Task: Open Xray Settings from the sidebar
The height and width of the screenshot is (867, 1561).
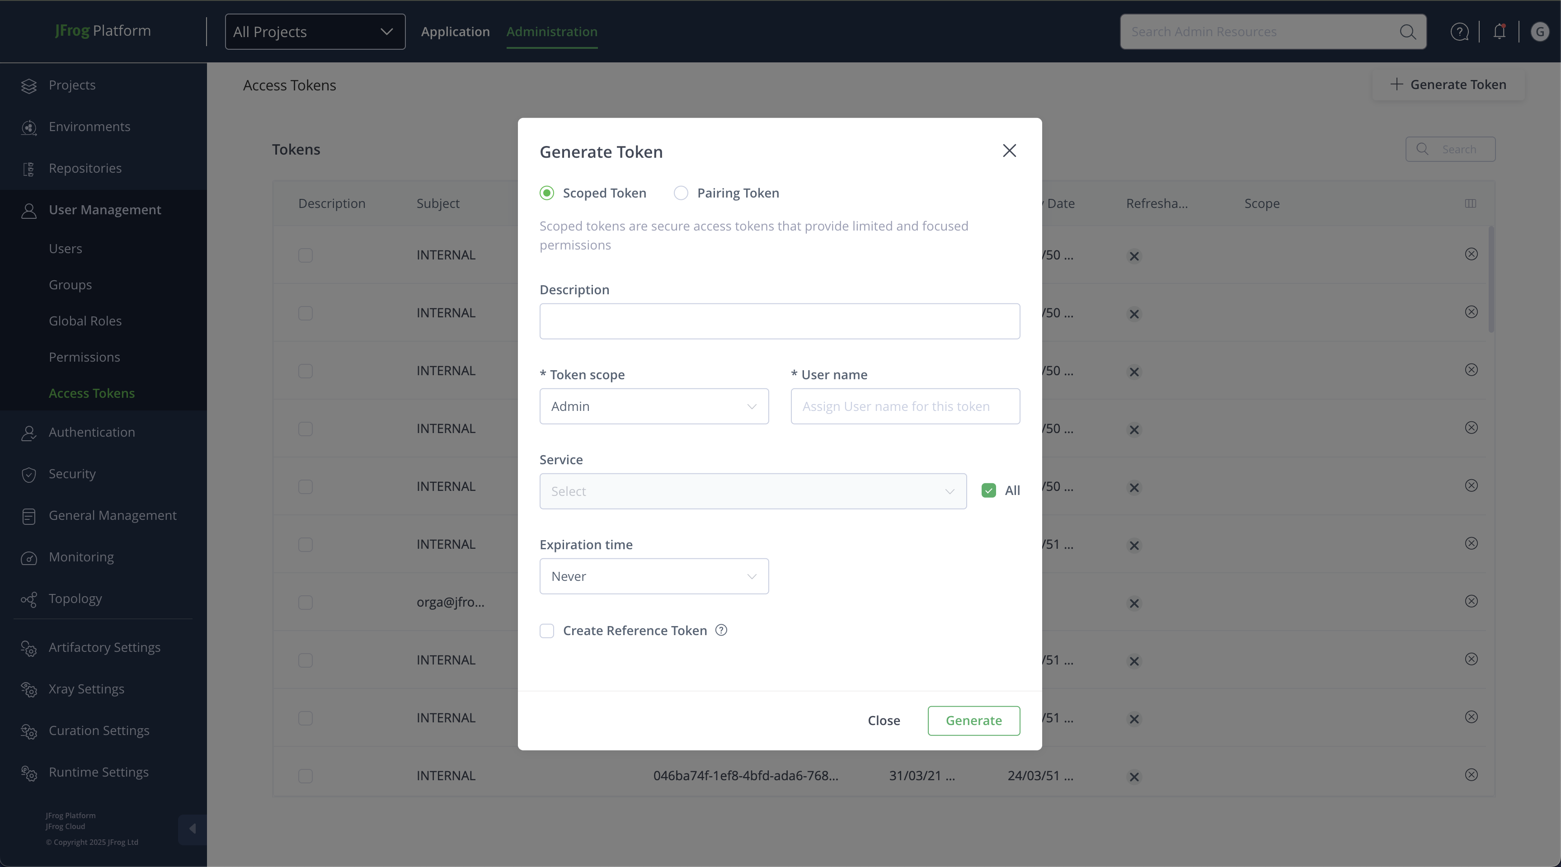Action: coord(86,688)
